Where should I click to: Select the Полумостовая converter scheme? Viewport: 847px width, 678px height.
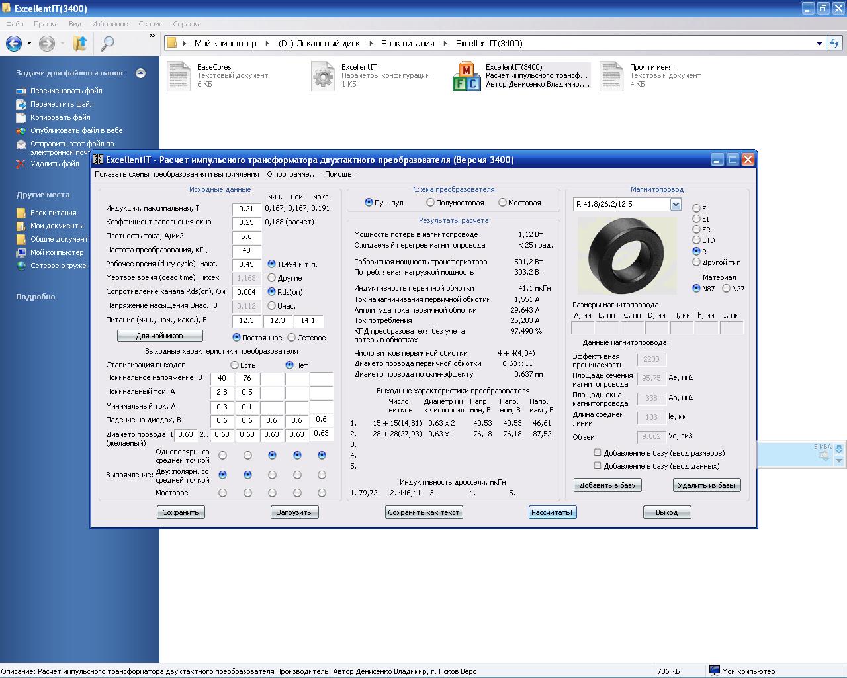431,203
